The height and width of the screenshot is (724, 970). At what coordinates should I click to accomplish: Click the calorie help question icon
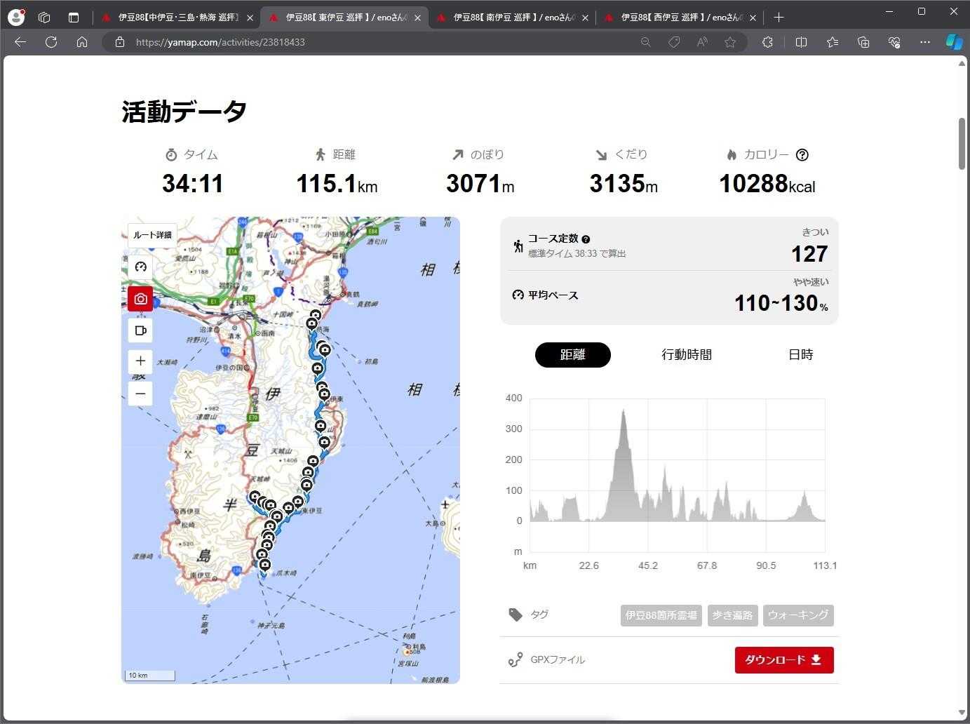pyautogui.click(x=802, y=155)
